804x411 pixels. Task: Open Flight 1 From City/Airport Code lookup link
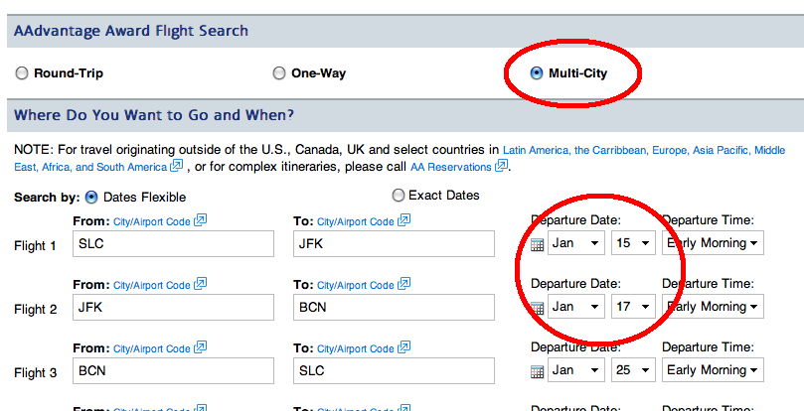(x=152, y=222)
